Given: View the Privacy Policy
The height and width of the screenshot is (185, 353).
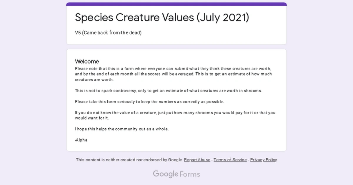Looking at the screenshot, I should (x=263, y=160).
